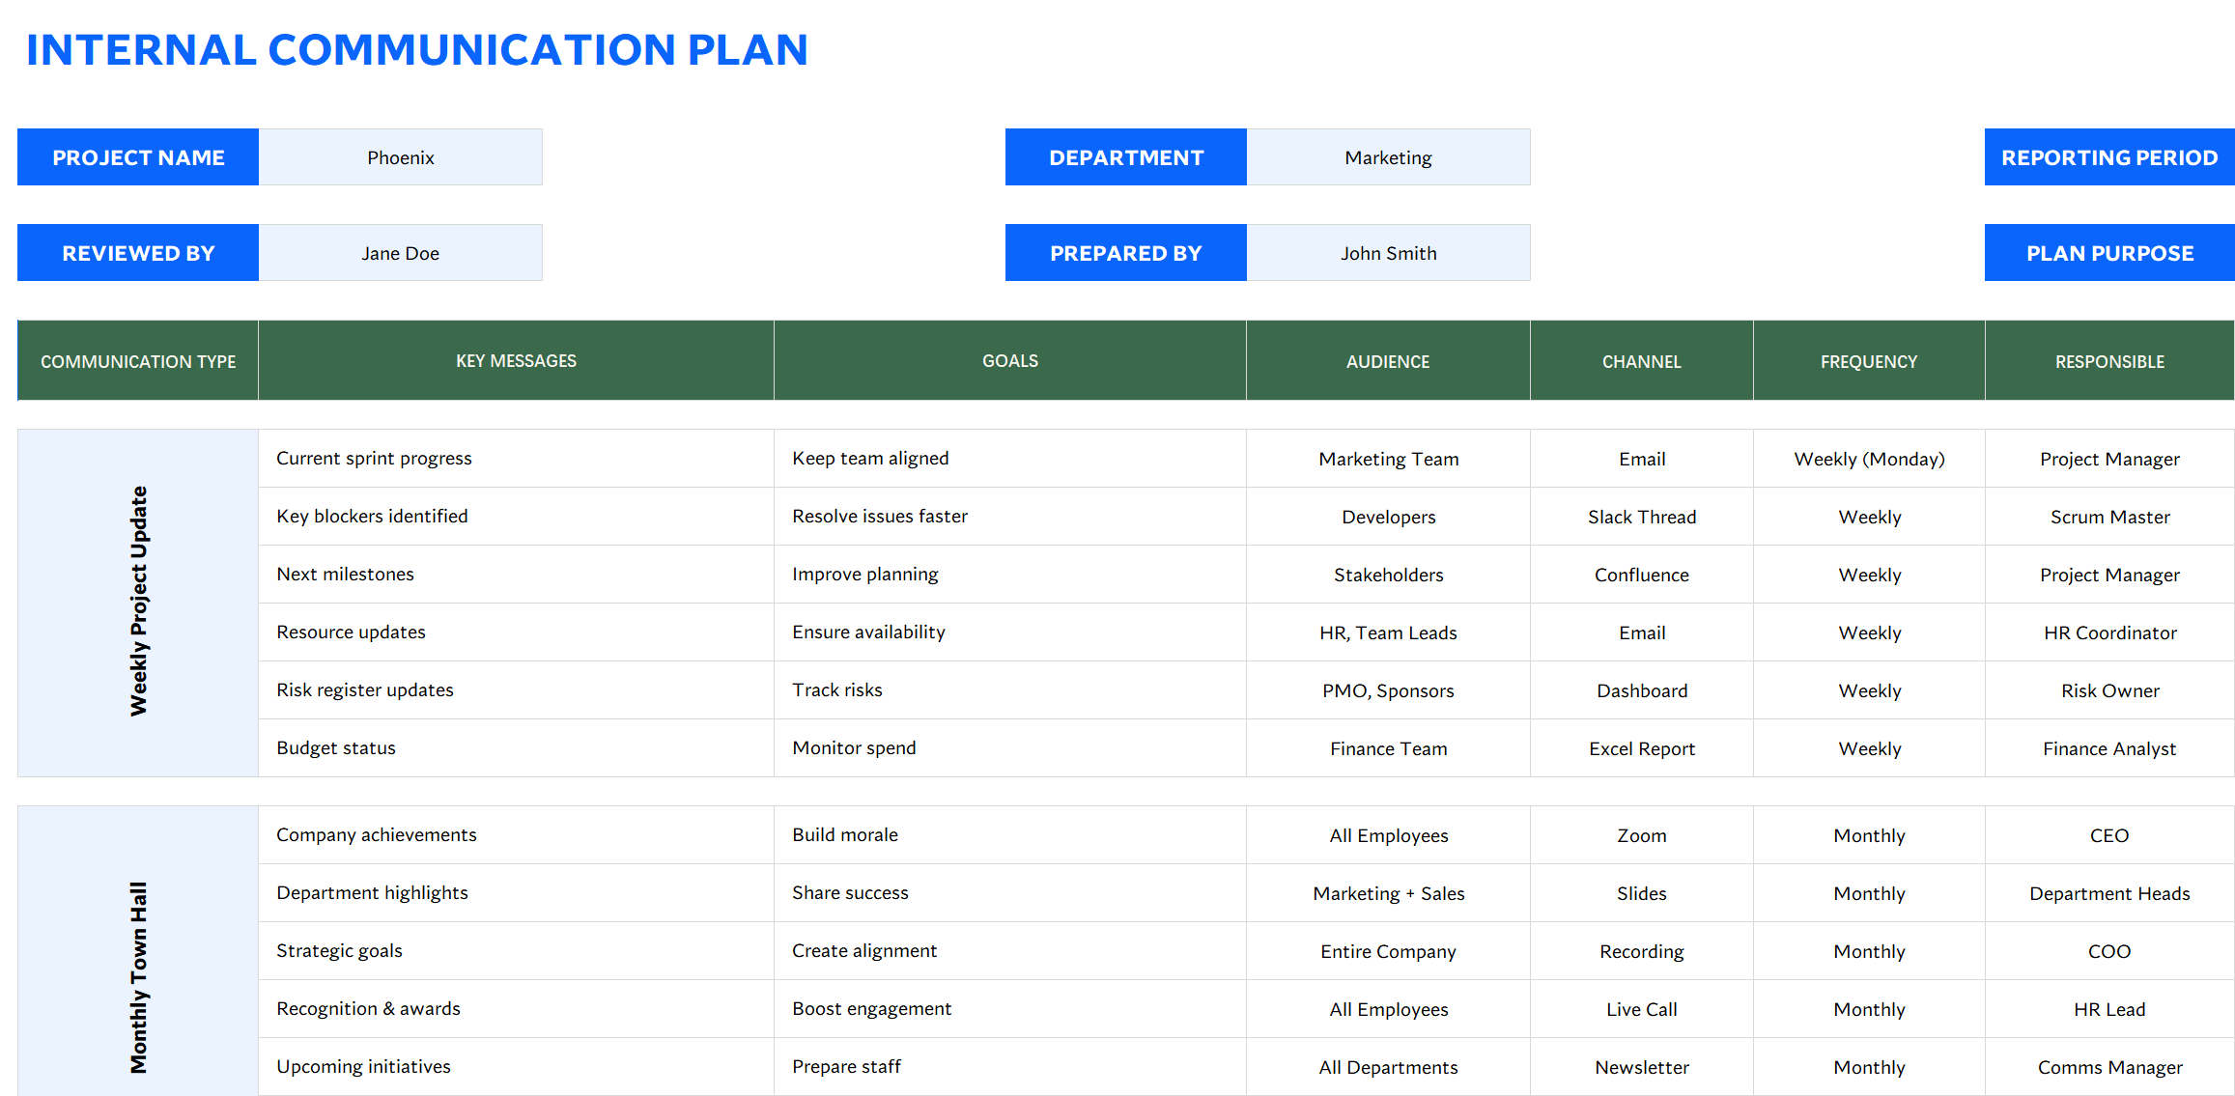Select the CHANNEL column header

pyautogui.click(x=1642, y=361)
